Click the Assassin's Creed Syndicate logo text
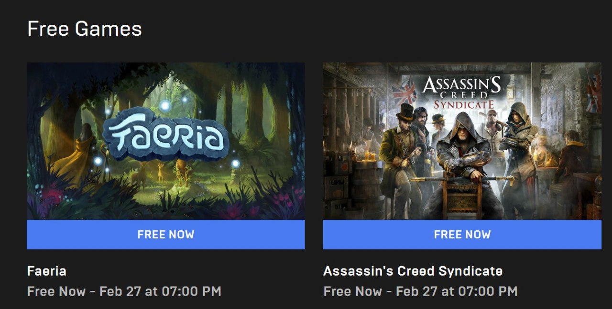Viewport: 612px width, 309px height. pyautogui.click(x=462, y=93)
